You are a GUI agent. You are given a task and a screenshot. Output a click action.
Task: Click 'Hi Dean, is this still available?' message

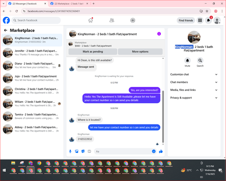point(94,60)
